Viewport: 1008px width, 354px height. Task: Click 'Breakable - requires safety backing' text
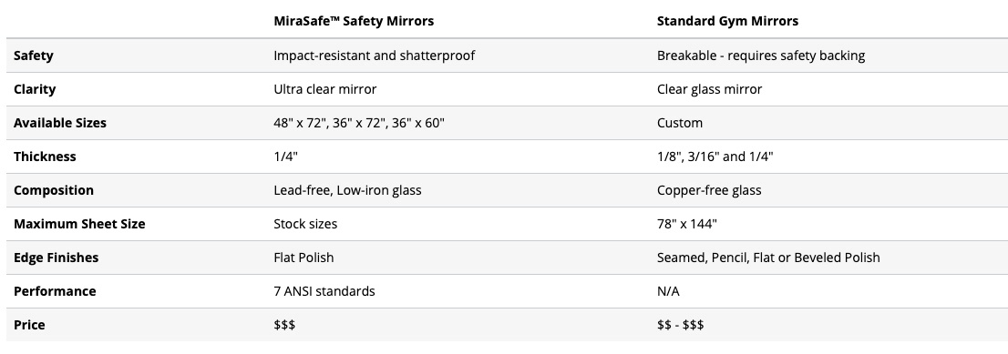coord(761,56)
